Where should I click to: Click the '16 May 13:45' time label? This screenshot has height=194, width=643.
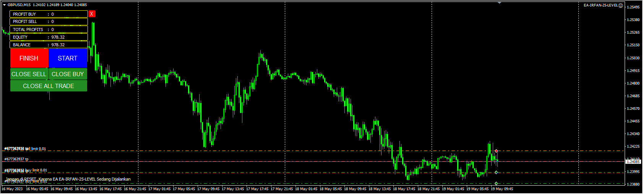coord(86,189)
